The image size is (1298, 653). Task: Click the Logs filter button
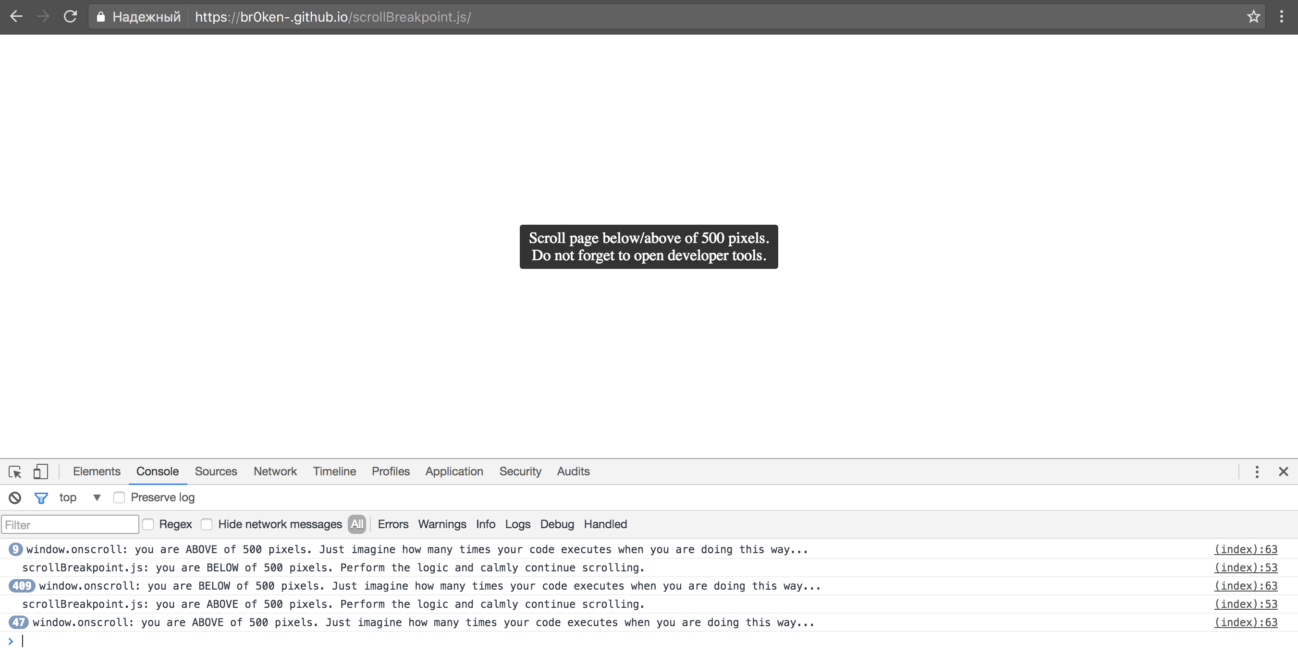click(518, 524)
